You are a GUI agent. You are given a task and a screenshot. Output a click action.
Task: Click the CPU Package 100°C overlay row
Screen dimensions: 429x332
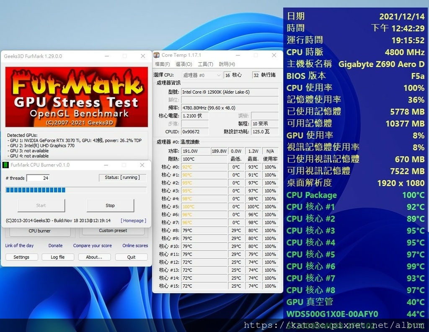(355, 195)
